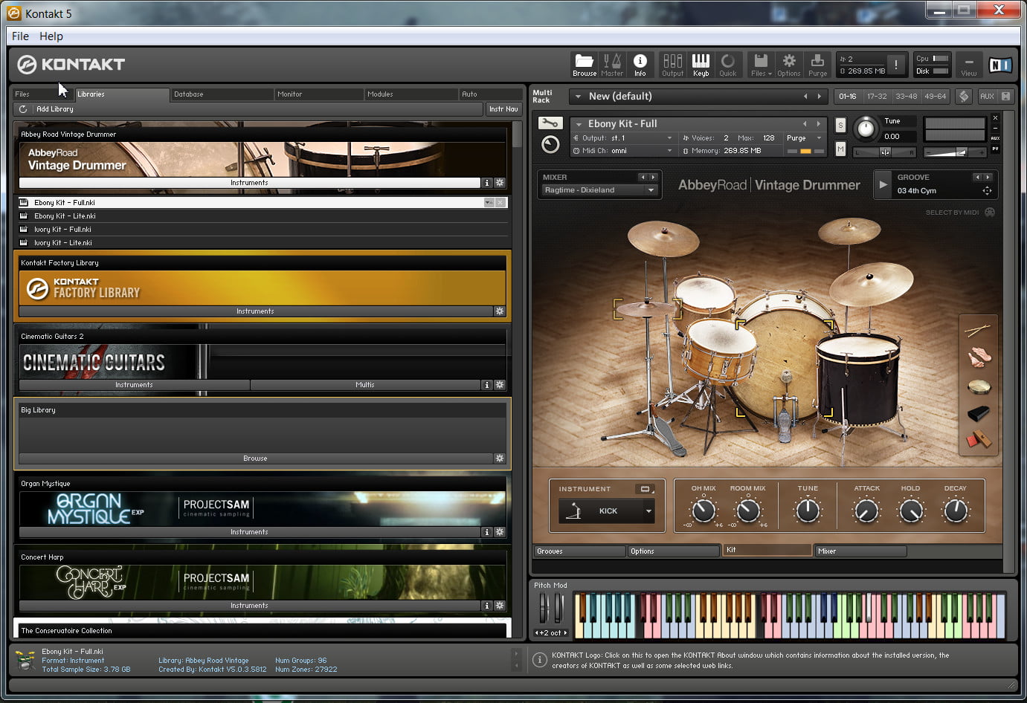Select the drumsticks articulation icon

pyautogui.click(x=979, y=330)
